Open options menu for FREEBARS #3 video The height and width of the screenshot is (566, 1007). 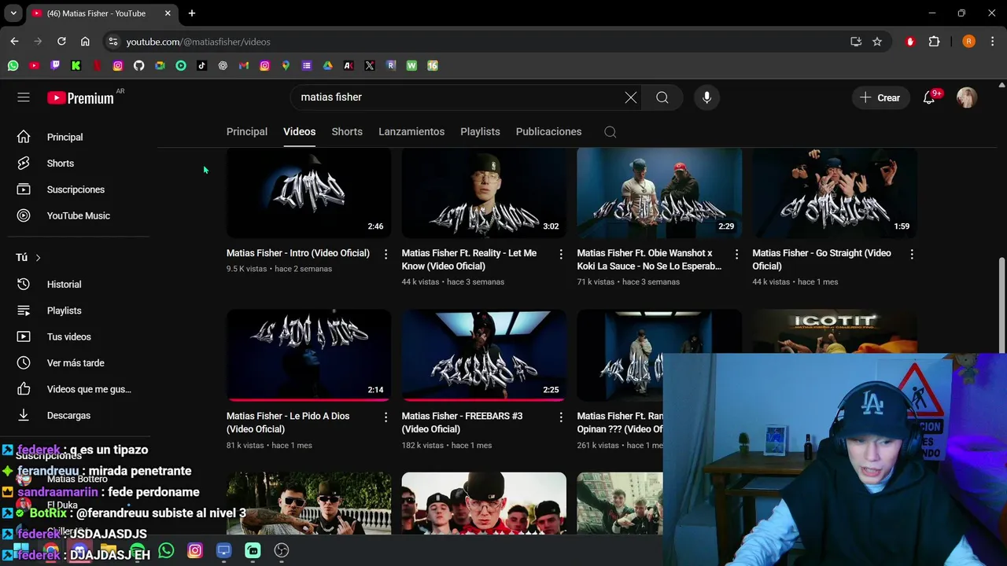(x=561, y=417)
